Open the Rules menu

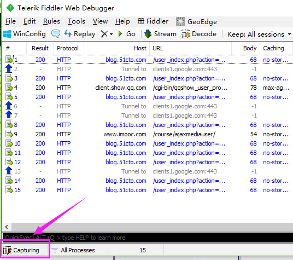[x=51, y=21]
